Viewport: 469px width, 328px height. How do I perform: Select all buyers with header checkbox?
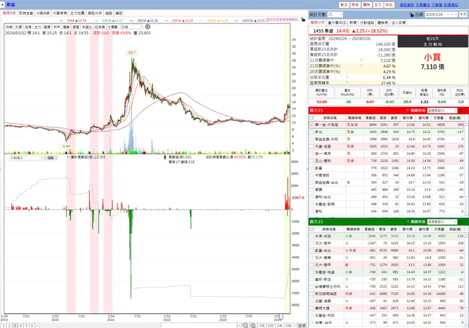(312, 118)
